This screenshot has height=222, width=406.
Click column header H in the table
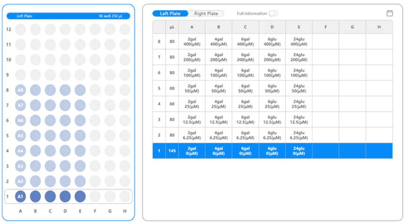click(x=379, y=27)
